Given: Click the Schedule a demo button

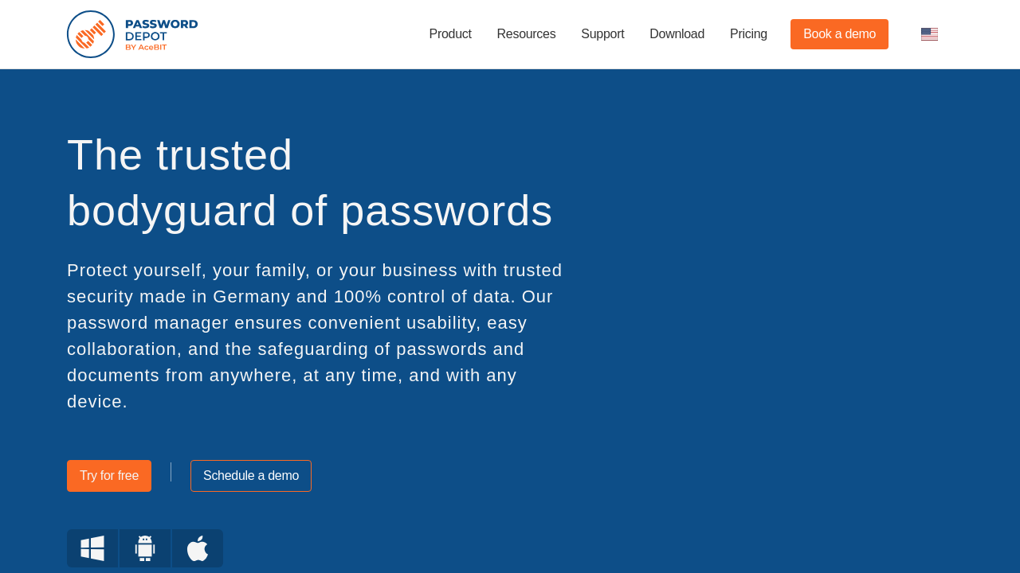Looking at the screenshot, I should (251, 476).
